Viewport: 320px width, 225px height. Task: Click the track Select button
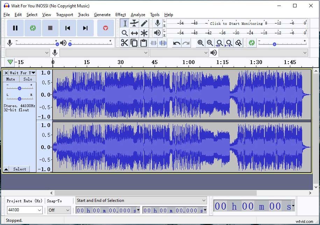tap(20, 169)
